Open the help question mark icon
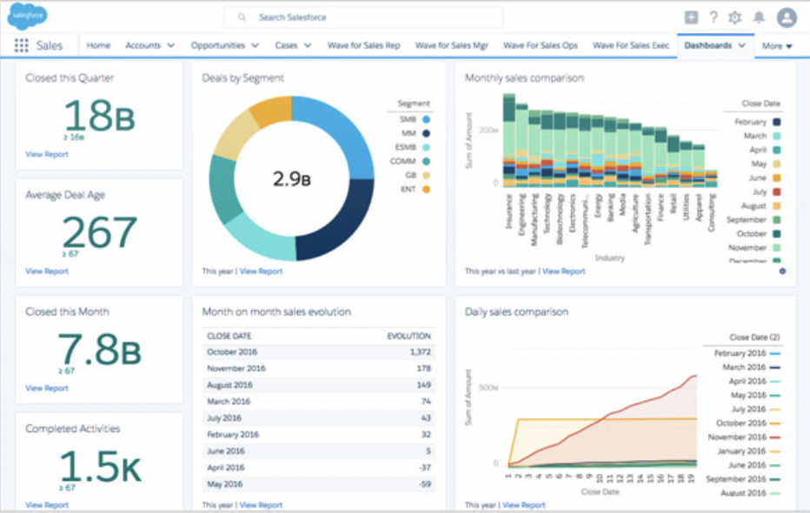 pos(714,17)
